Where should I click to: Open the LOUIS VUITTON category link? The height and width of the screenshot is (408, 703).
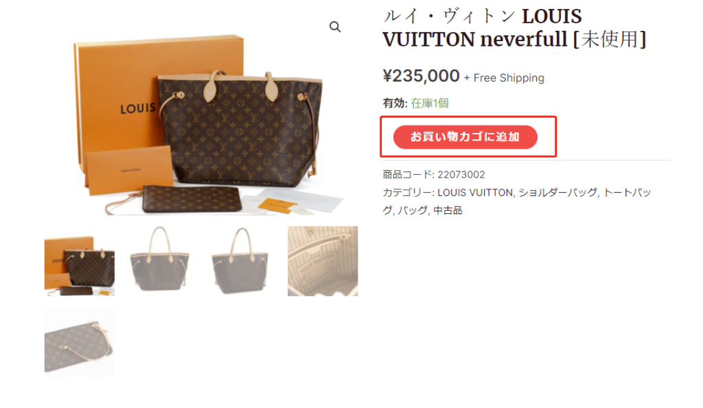(475, 193)
